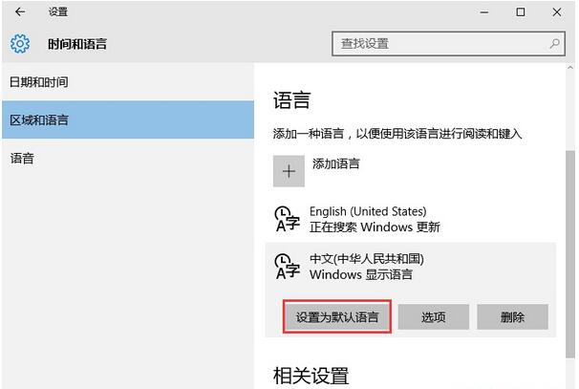Click the 添加语言 text label
This screenshot has height=389, width=579.
pyautogui.click(x=336, y=164)
